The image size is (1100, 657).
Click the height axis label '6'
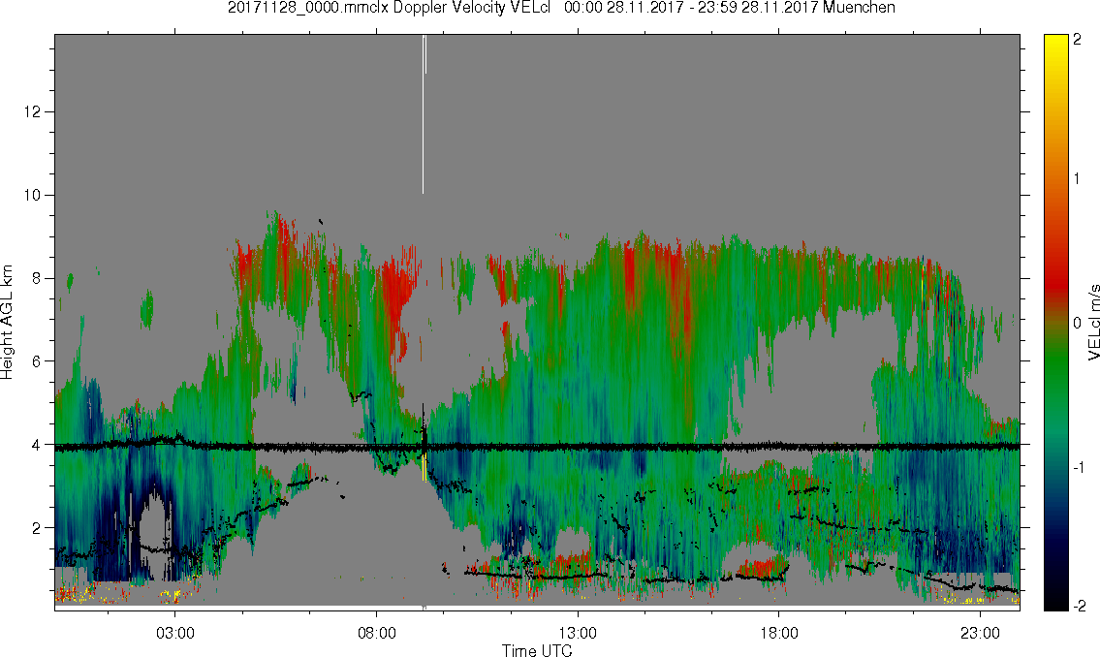pos(37,361)
